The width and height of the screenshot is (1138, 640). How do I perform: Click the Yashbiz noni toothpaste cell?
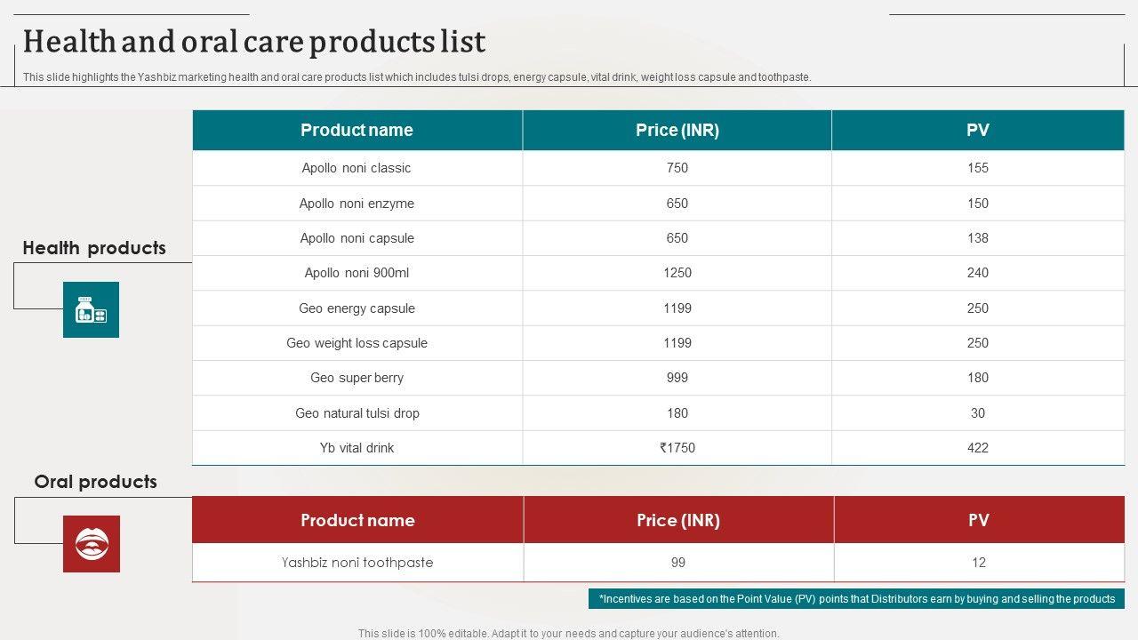[x=357, y=563]
